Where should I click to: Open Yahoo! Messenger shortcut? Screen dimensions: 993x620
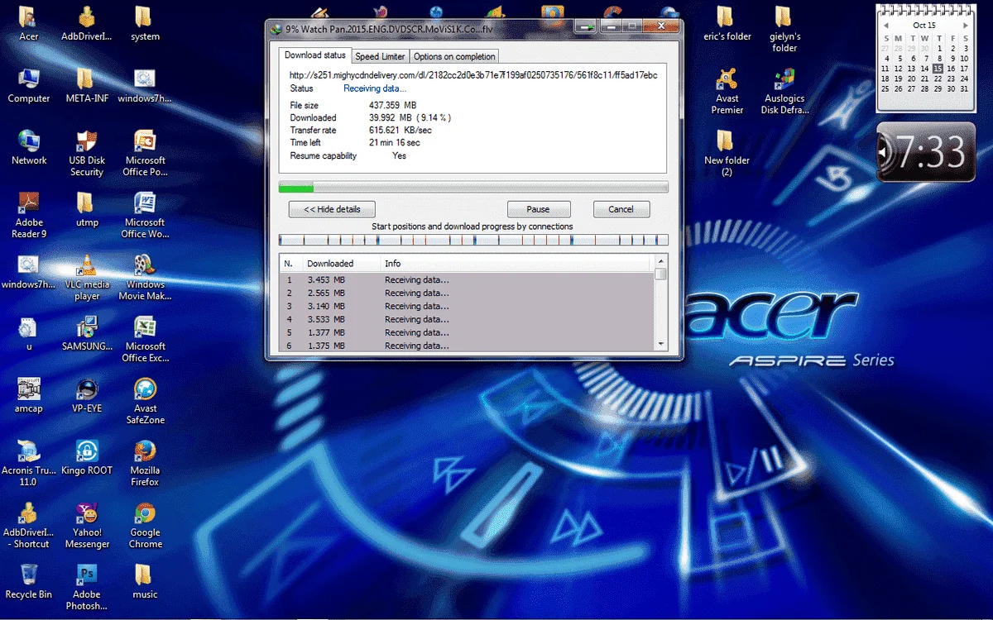pyautogui.click(x=86, y=526)
